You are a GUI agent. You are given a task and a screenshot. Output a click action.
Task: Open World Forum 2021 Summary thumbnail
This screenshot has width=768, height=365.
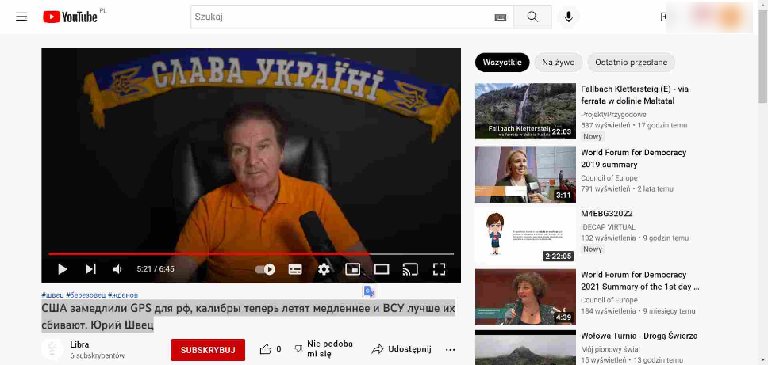[x=525, y=297]
